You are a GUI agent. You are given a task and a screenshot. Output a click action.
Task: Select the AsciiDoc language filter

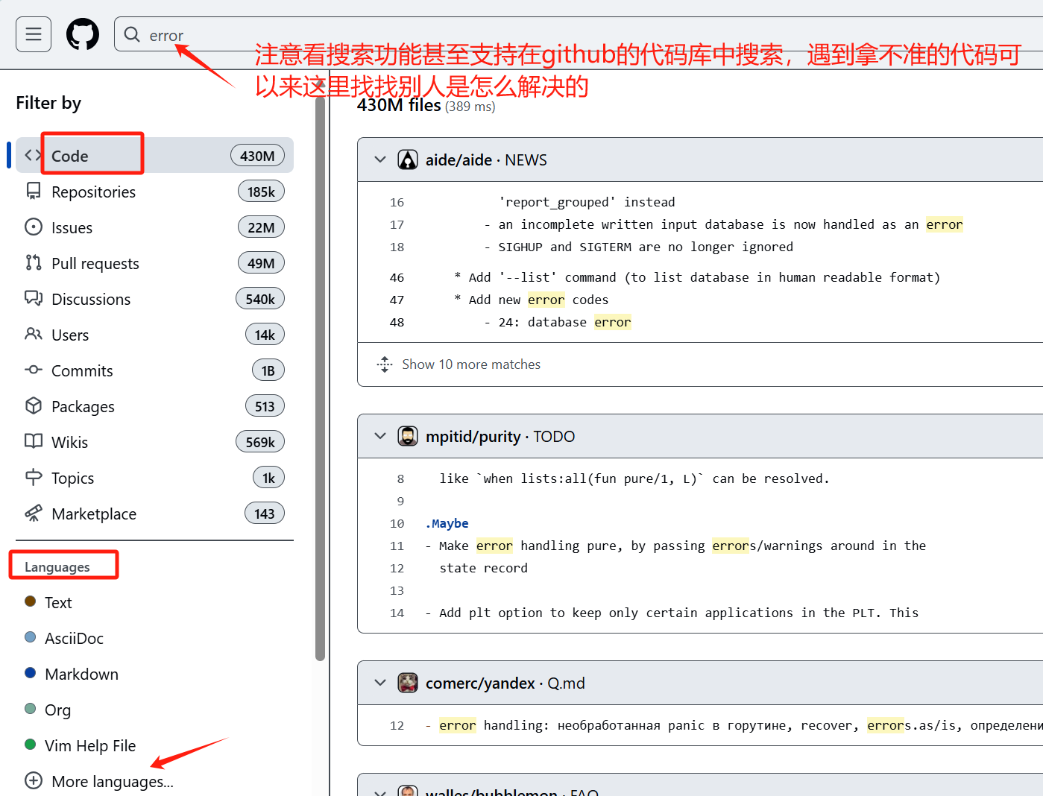(74, 638)
